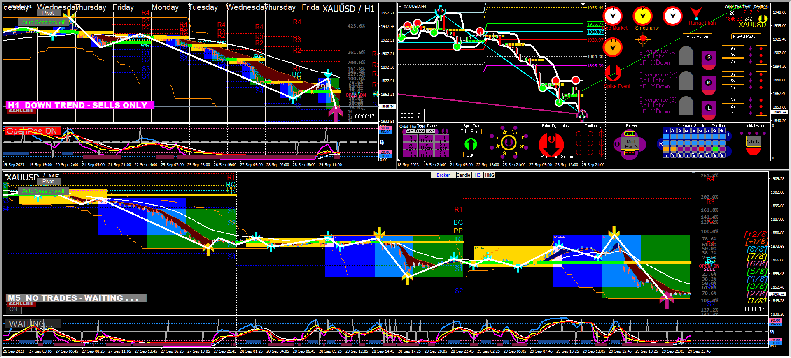791x358 pixels.
Task: Click the red Persistent Series arrow icon
Action: (551, 144)
